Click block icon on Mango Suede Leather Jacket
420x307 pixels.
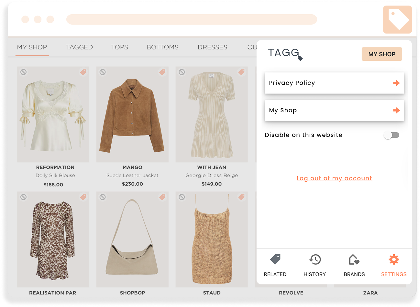(x=103, y=72)
